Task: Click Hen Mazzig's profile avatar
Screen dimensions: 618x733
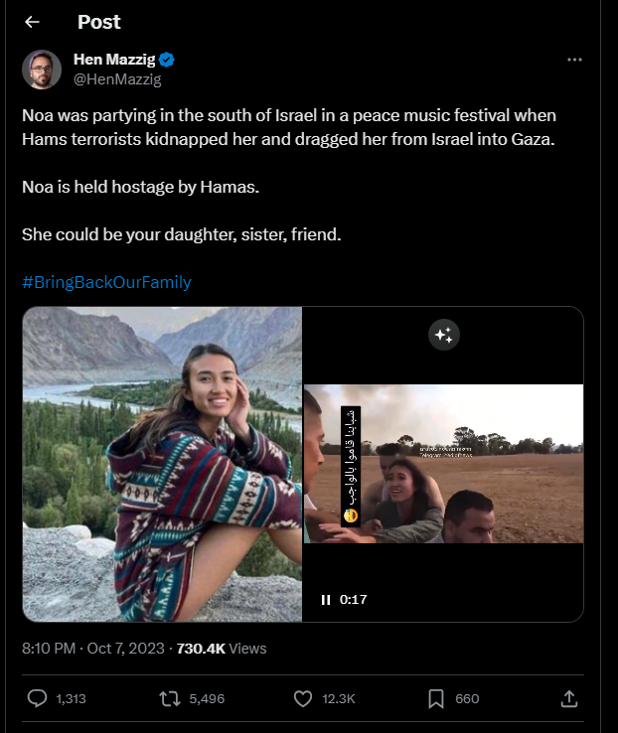Action: 42,70
